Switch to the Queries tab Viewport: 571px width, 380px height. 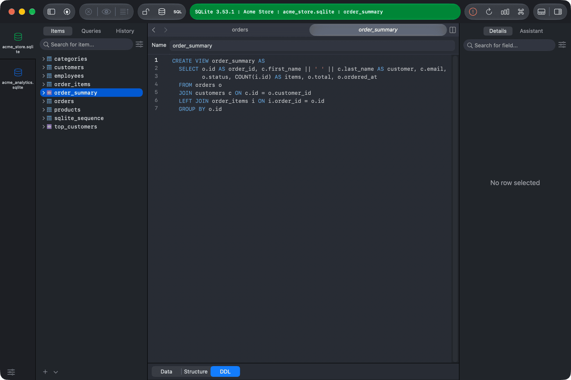[91, 31]
